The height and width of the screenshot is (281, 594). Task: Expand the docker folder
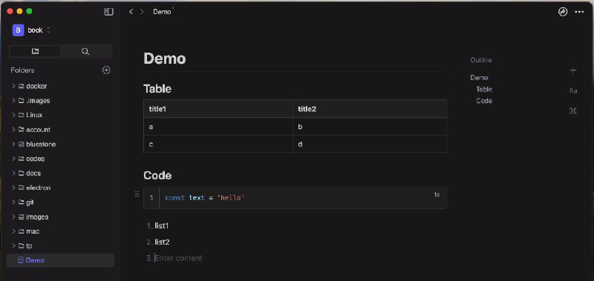pos(14,86)
